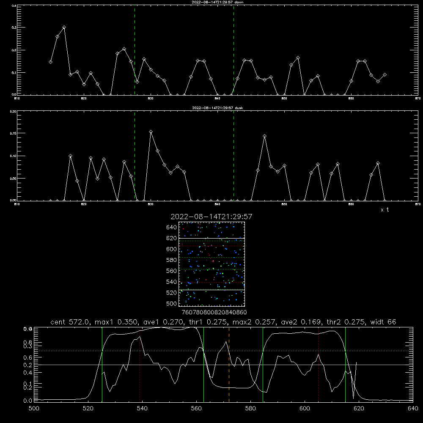The width and height of the screenshot is (423, 423).
Task: Click the red dotted horizontal line near 605 in scatter image
Action: click(x=212, y=246)
